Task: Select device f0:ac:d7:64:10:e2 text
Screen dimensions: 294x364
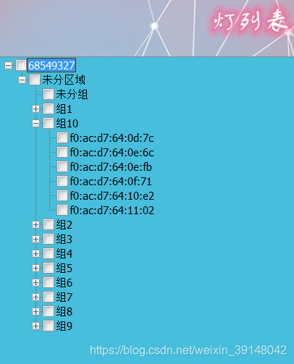Action: 112,196
